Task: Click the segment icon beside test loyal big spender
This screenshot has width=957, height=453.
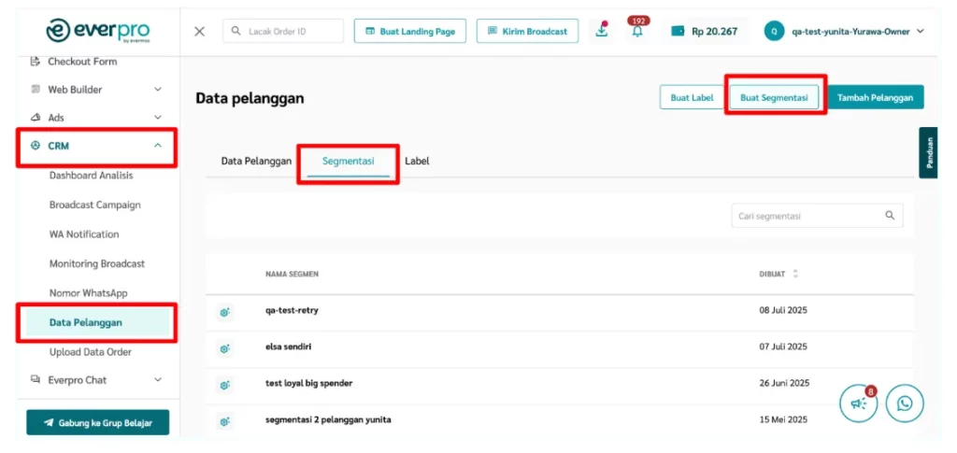Action: tap(224, 386)
